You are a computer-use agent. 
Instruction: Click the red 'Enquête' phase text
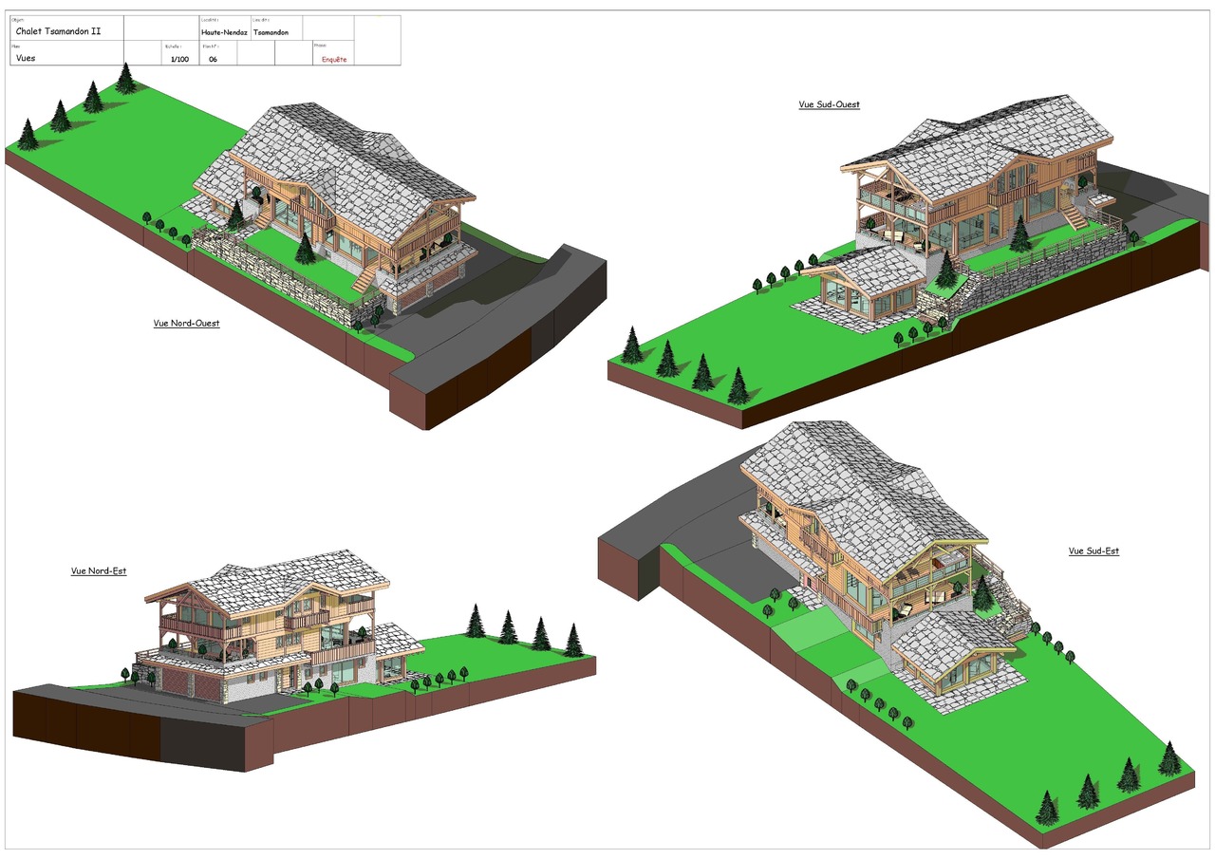pos(334,59)
